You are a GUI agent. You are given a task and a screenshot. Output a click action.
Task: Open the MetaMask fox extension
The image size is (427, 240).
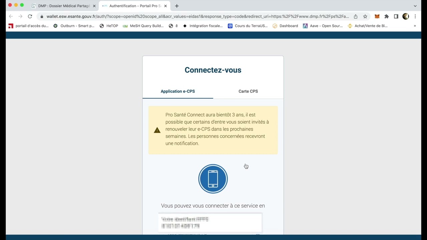[x=377, y=16]
